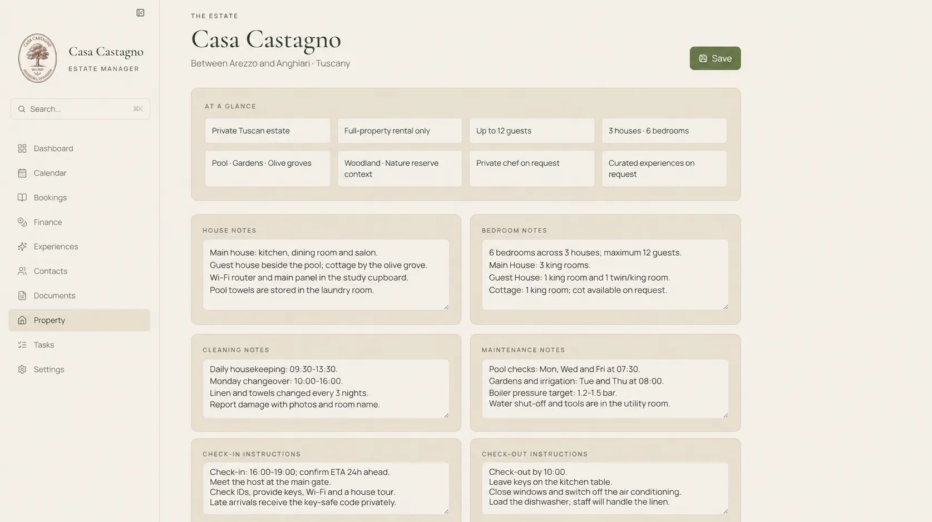Click the ⌘K shortcut hint
932x522 pixels.
click(x=138, y=109)
